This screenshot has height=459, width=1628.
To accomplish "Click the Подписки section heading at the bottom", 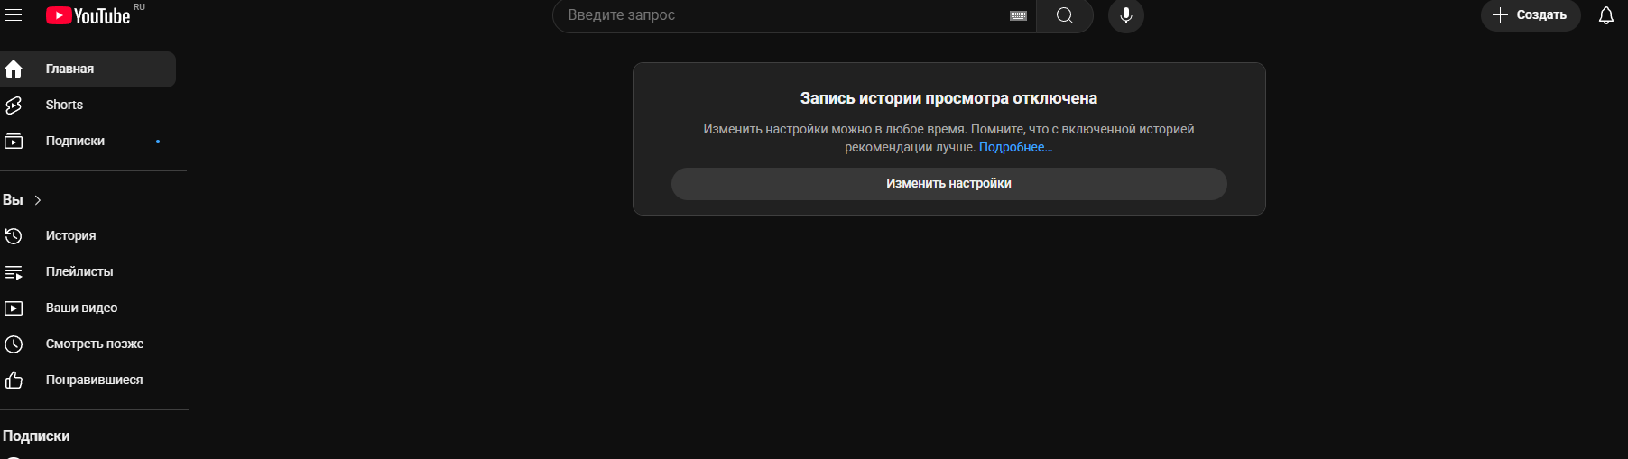I will (36, 436).
